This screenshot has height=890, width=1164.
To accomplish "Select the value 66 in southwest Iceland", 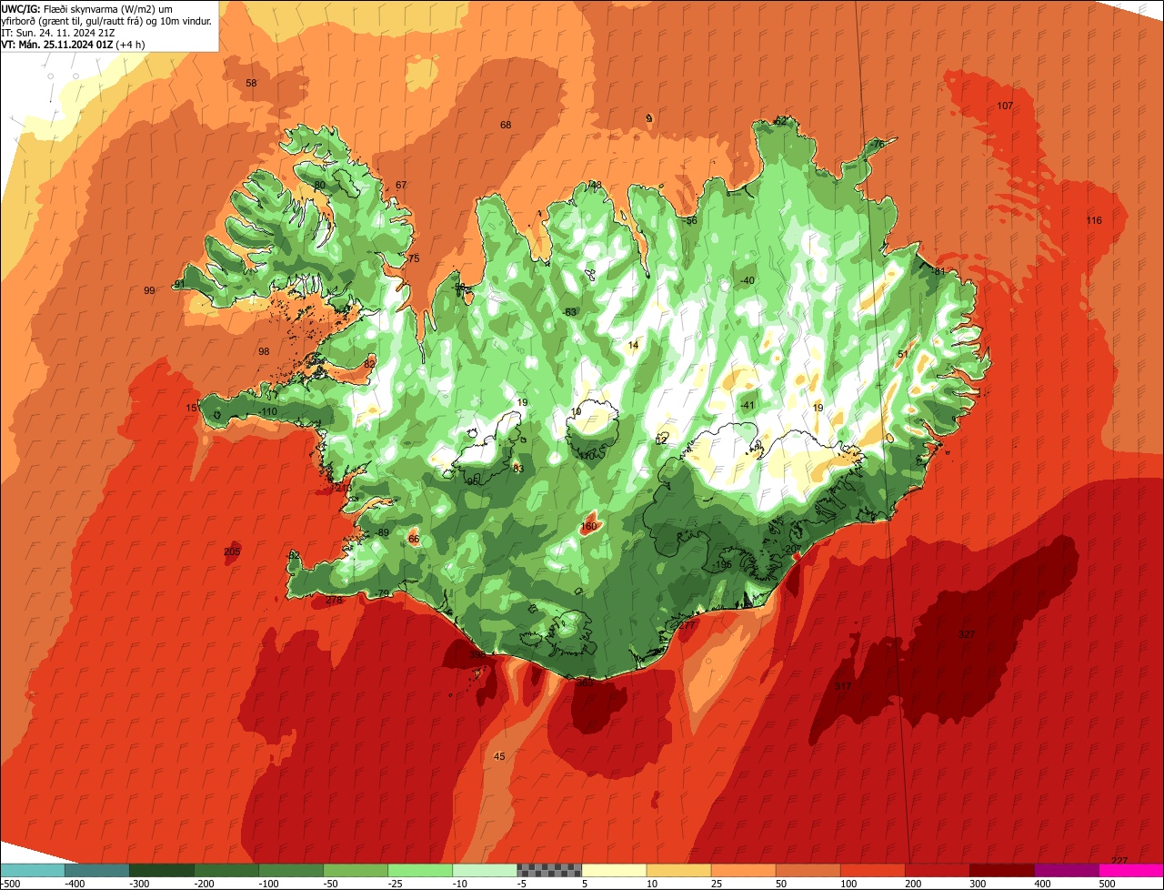I will [414, 539].
